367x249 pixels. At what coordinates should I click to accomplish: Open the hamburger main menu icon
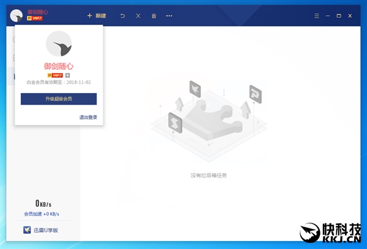[317, 16]
